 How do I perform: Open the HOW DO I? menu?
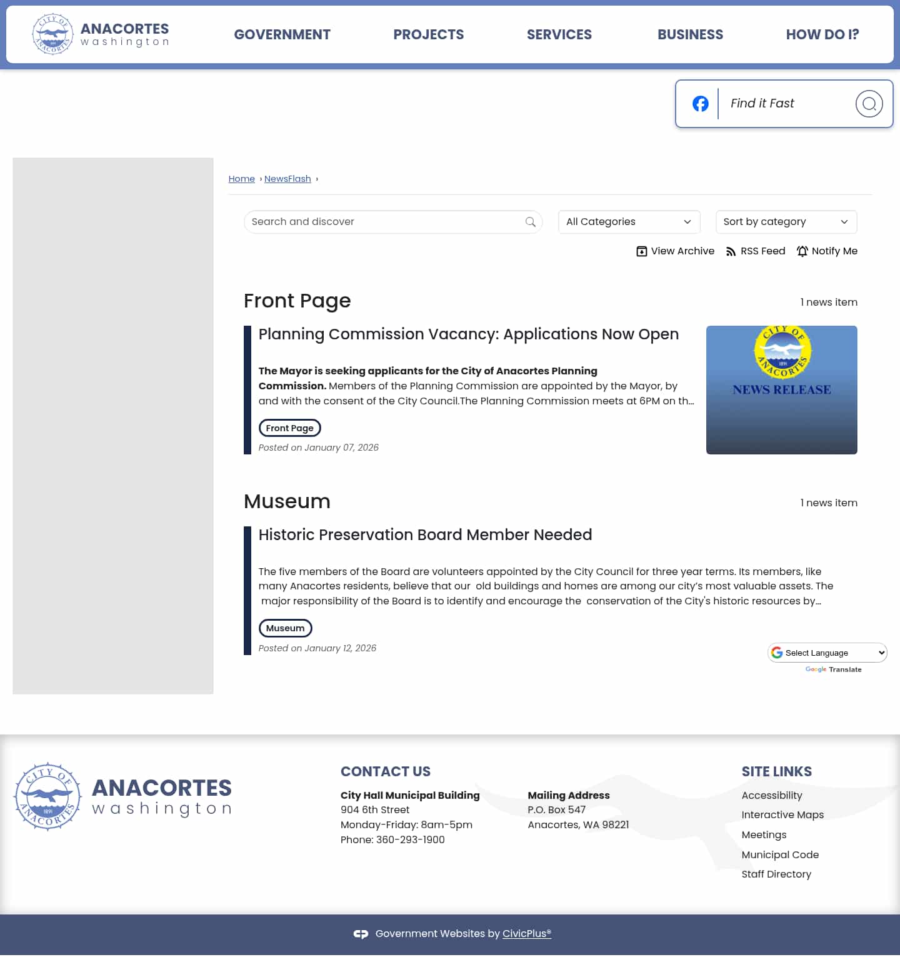[x=822, y=34]
